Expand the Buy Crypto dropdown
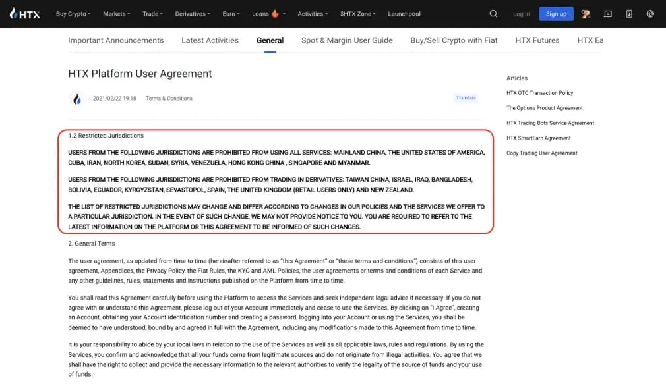The width and height of the screenshot is (666, 384). [73, 14]
